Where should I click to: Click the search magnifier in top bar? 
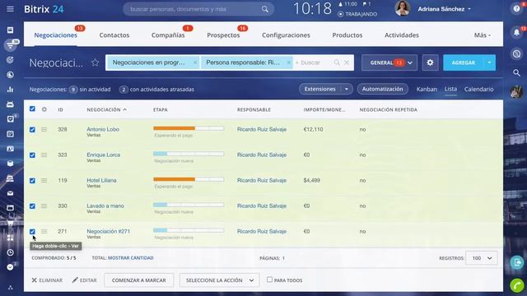click(x=265, y=9)
